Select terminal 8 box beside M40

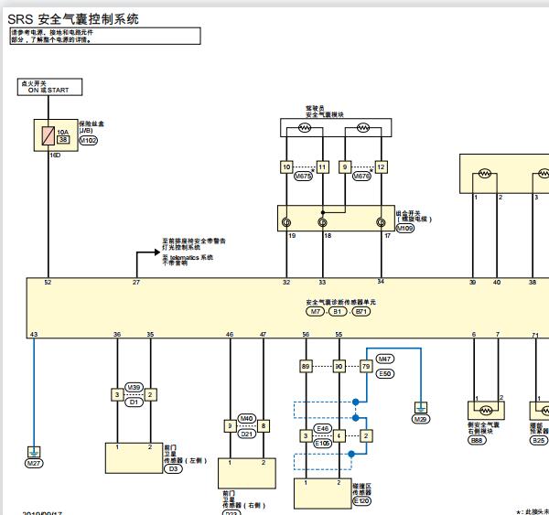pyautogui.click(x=264, y=426)
